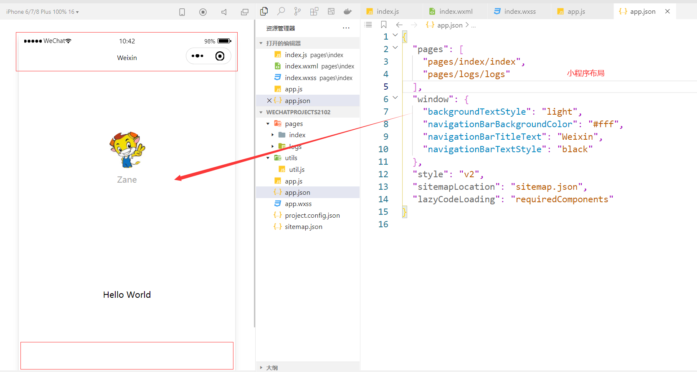Fold the pages array at line 2
Image resolution: width=697 pixels, height=372 pixels.
point(395,48)
